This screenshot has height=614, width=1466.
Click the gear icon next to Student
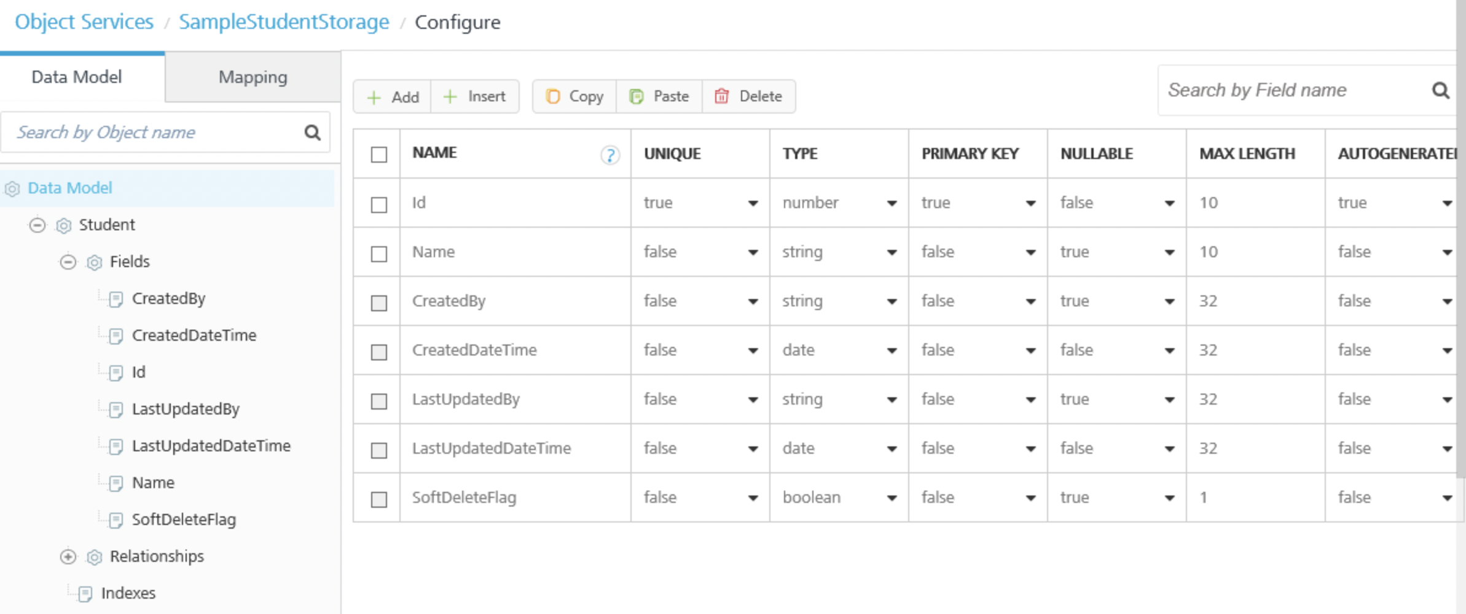[x=63, y=225]
